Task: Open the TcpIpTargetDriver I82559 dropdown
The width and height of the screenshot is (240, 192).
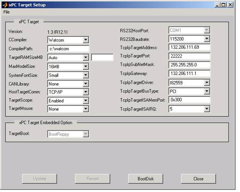Action: click(x=190, y=83)
